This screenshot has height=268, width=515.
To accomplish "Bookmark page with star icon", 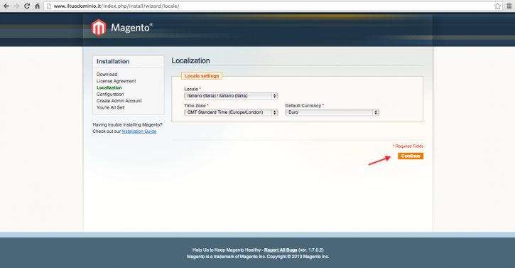I will 497,6.
